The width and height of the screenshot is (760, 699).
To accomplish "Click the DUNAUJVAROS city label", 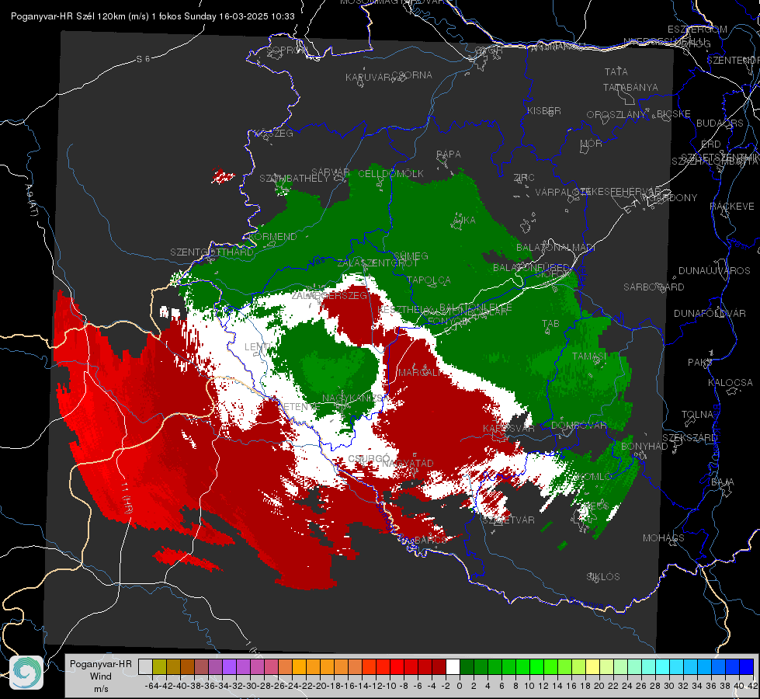I will pyautogui.click(x=714, y=271).
